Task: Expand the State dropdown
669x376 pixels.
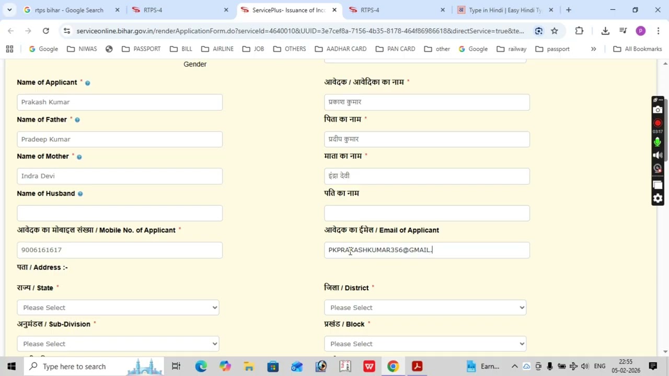Action: click(x=118, y=308)
